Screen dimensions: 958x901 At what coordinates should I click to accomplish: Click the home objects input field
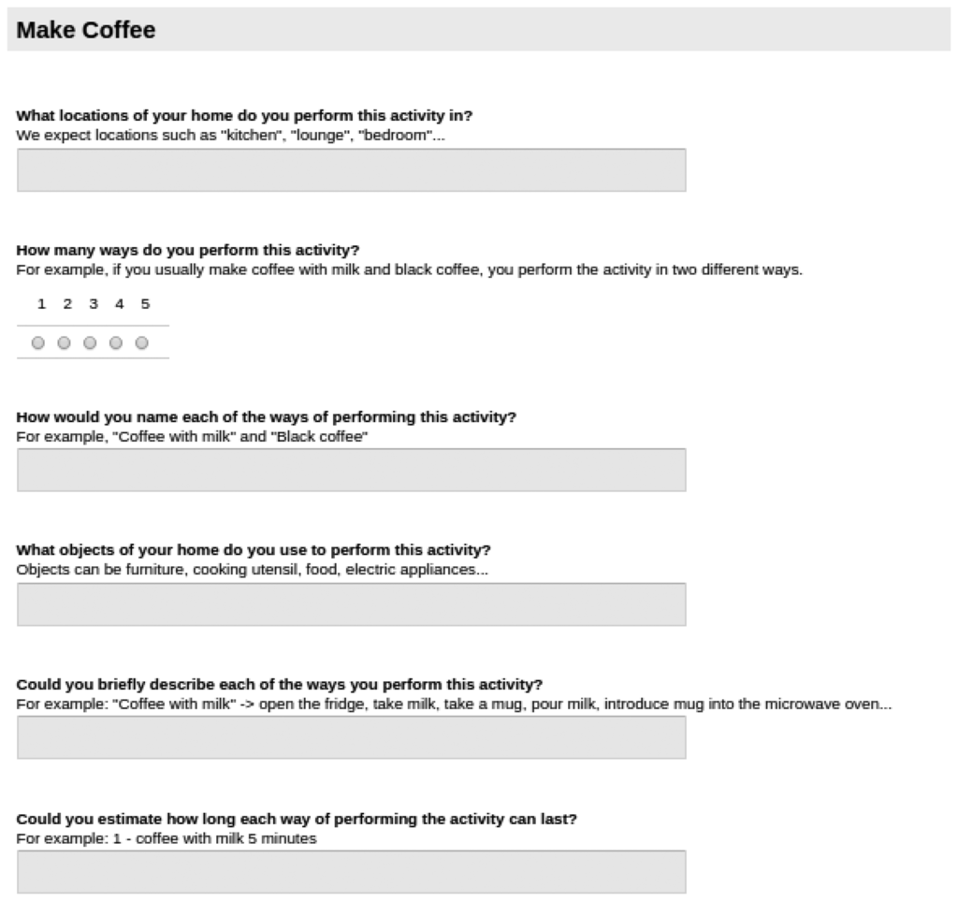pos(351,604)
